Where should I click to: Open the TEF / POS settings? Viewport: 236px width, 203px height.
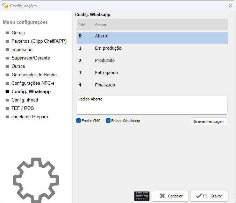pyautogui.click(x=23, y=108)
